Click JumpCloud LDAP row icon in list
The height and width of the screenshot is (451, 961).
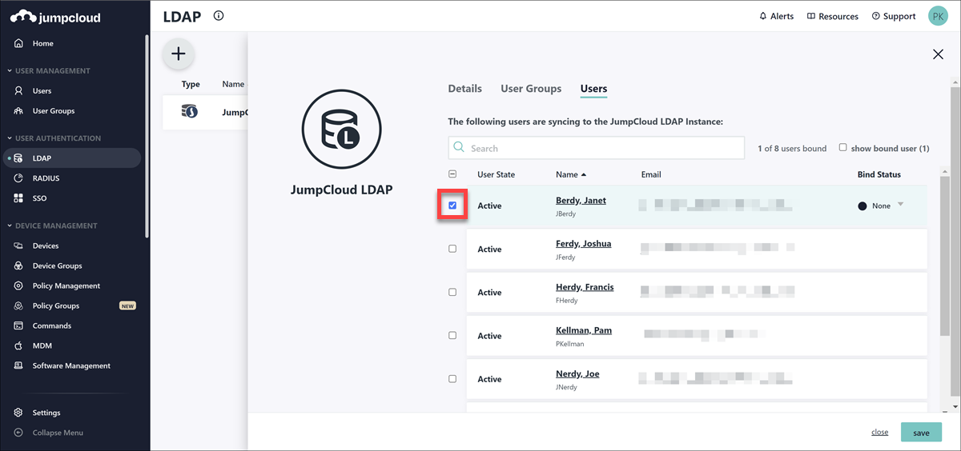coord(190,111)
